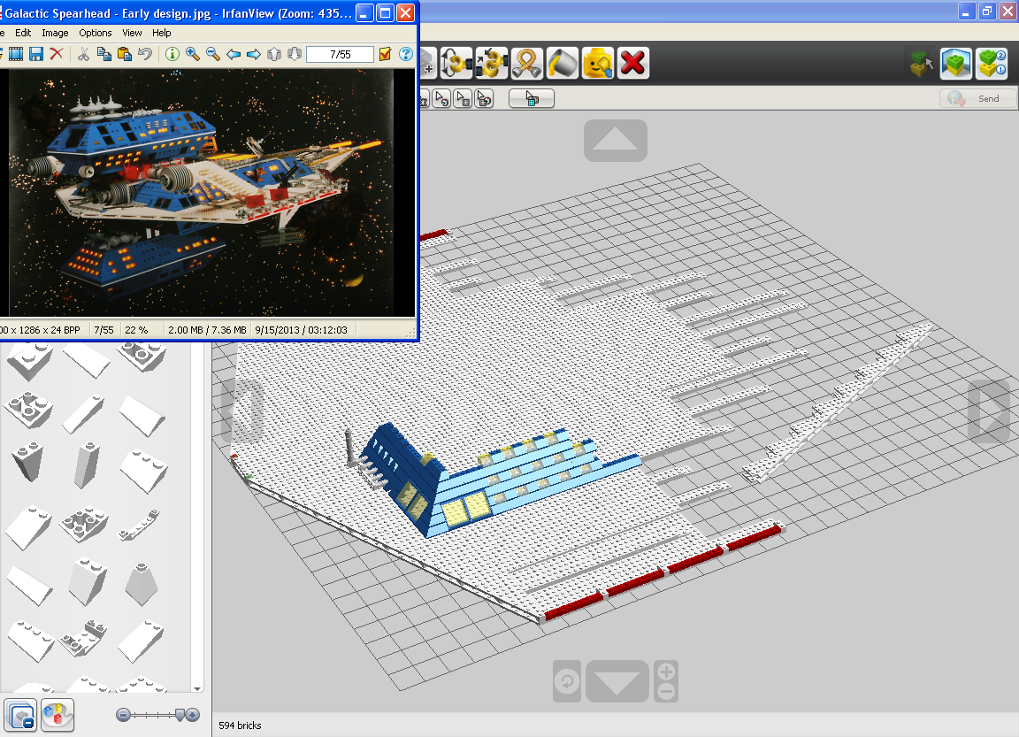Zoom out the 3D view with minus
The image size is (1019, 737).
[666, 692]
